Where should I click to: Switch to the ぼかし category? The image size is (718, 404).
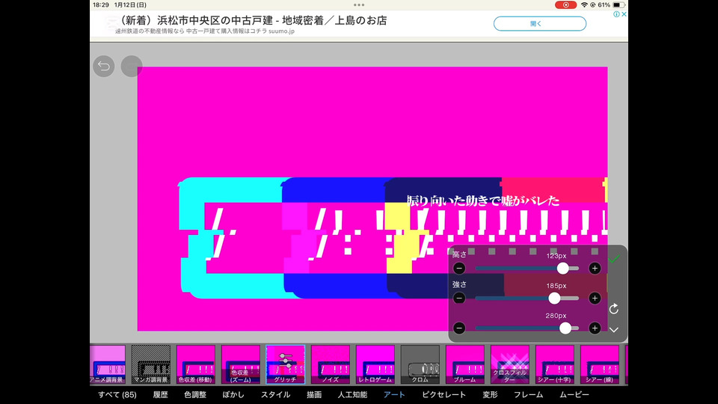(233, 395)
